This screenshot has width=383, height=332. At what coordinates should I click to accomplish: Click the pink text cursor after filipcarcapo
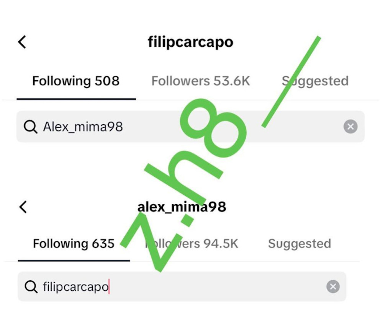tap(109, 286)
